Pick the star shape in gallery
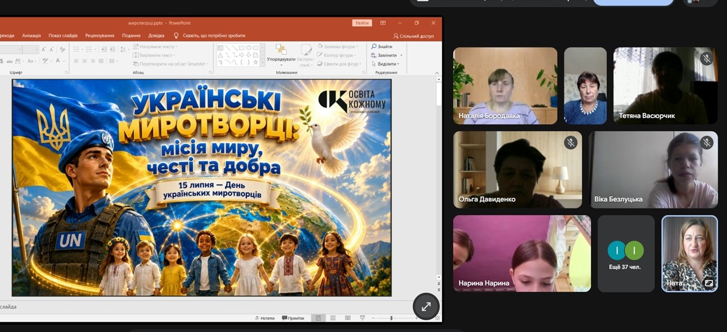The height and width of the screenshot is (332, 727). pos(256,63)
